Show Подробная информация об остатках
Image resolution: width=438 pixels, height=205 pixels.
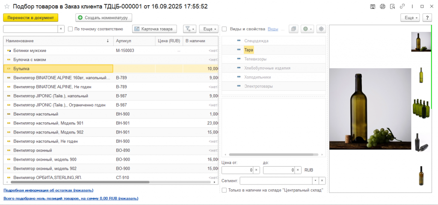point(48,190)
